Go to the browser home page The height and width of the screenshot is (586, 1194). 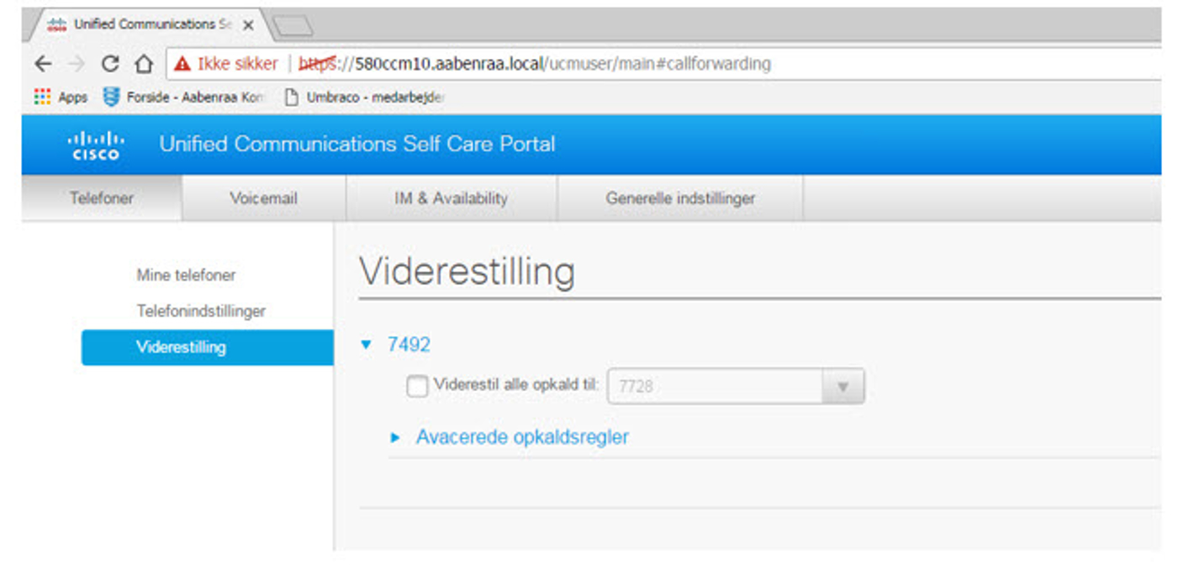tap(144, 64)
